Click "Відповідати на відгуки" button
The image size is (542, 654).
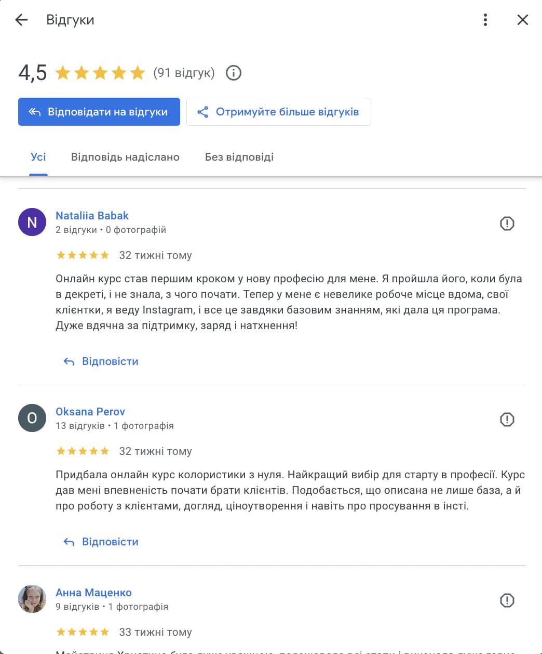pyautogui.click(x=99, y=112)
